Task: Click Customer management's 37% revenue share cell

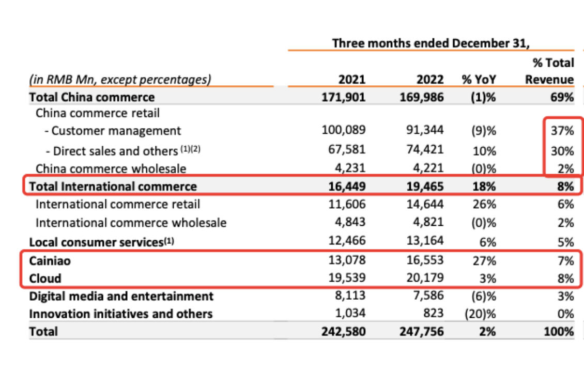Action: (561, 131)
